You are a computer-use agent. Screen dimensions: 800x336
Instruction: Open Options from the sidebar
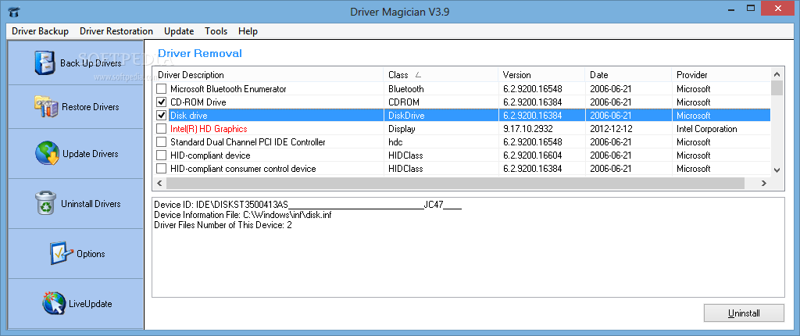[76, 254]
